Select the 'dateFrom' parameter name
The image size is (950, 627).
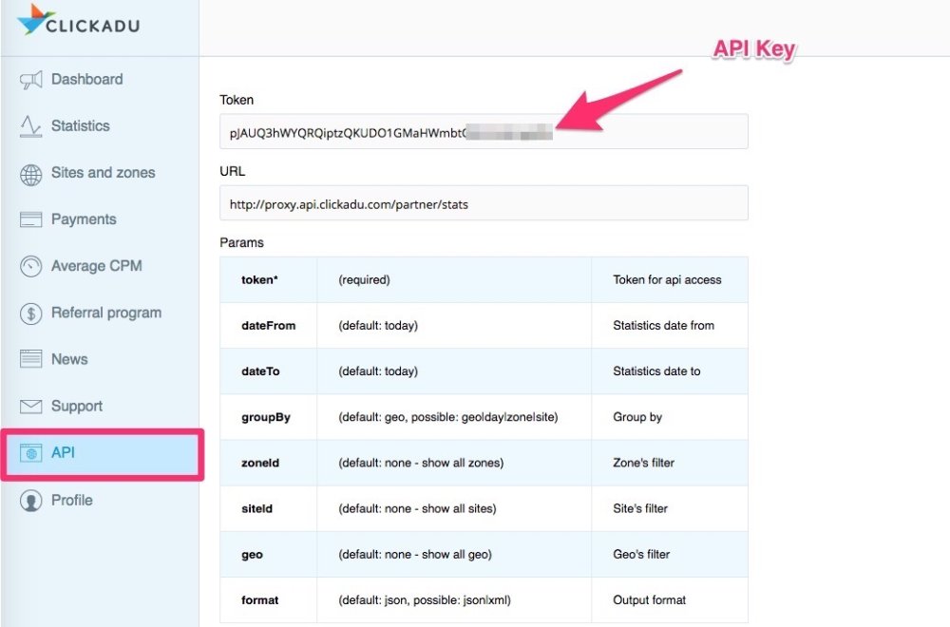(269, 326)
